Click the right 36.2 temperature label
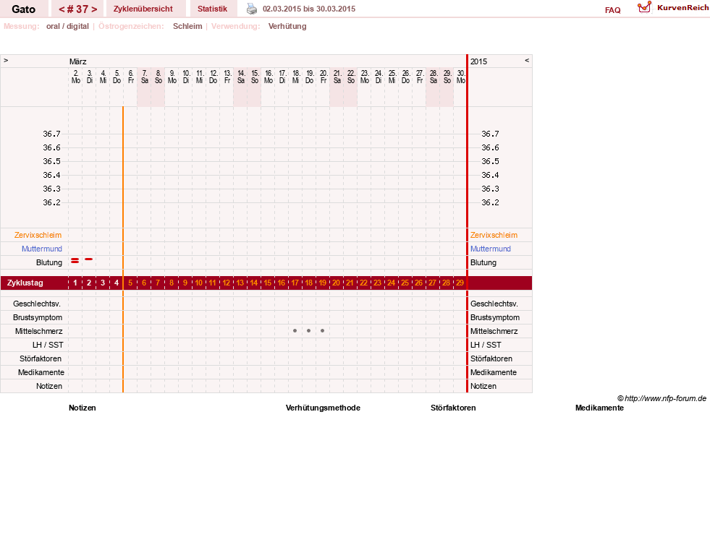 (x=490, y=202)
